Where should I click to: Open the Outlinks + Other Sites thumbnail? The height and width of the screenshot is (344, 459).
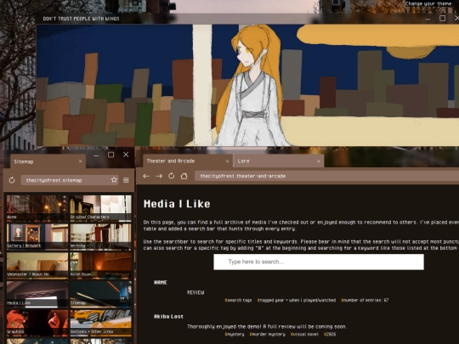100,323
